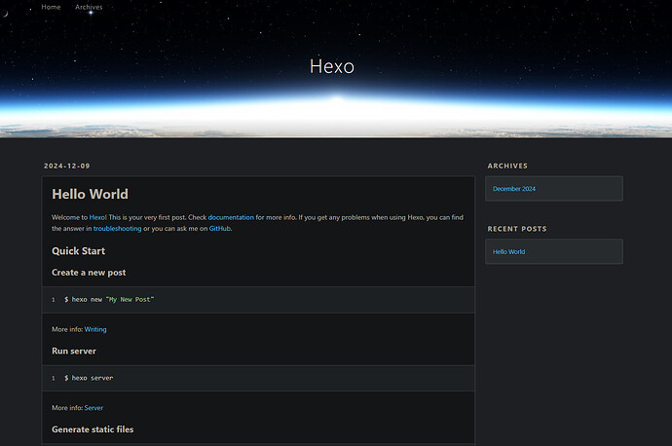This screenshot has height=446, width=672.
Task: Open the 2024-12-09 post date link
Action: [x=67, y=166]
